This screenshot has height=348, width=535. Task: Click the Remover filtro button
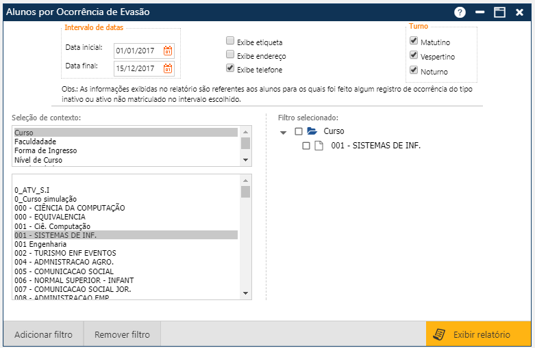tap(122, 335)
